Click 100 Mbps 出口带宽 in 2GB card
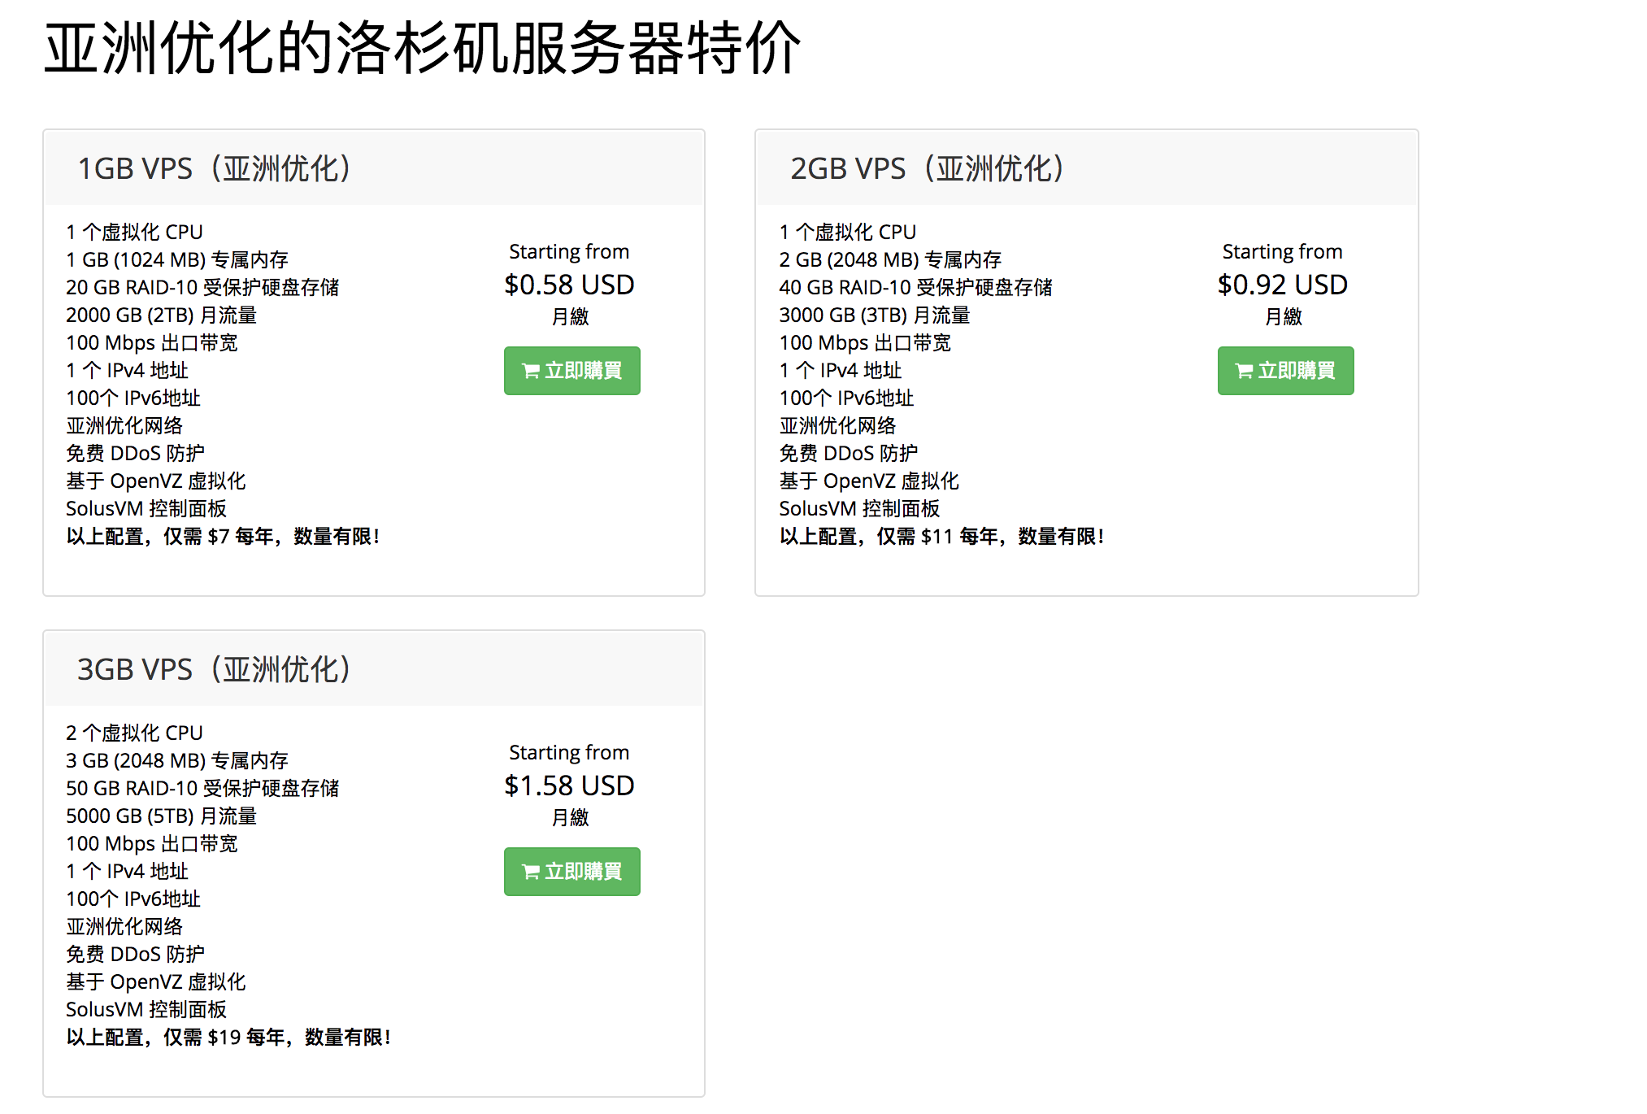1647x1114 pixels. tap(865, 343)
